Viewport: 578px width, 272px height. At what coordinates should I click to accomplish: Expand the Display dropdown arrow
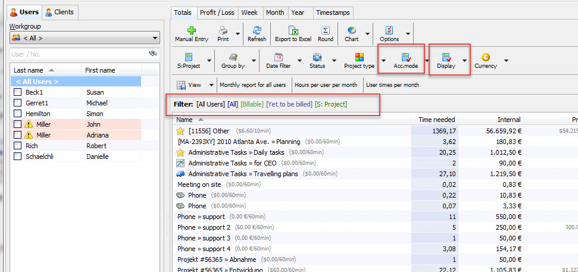click(464, 60)
